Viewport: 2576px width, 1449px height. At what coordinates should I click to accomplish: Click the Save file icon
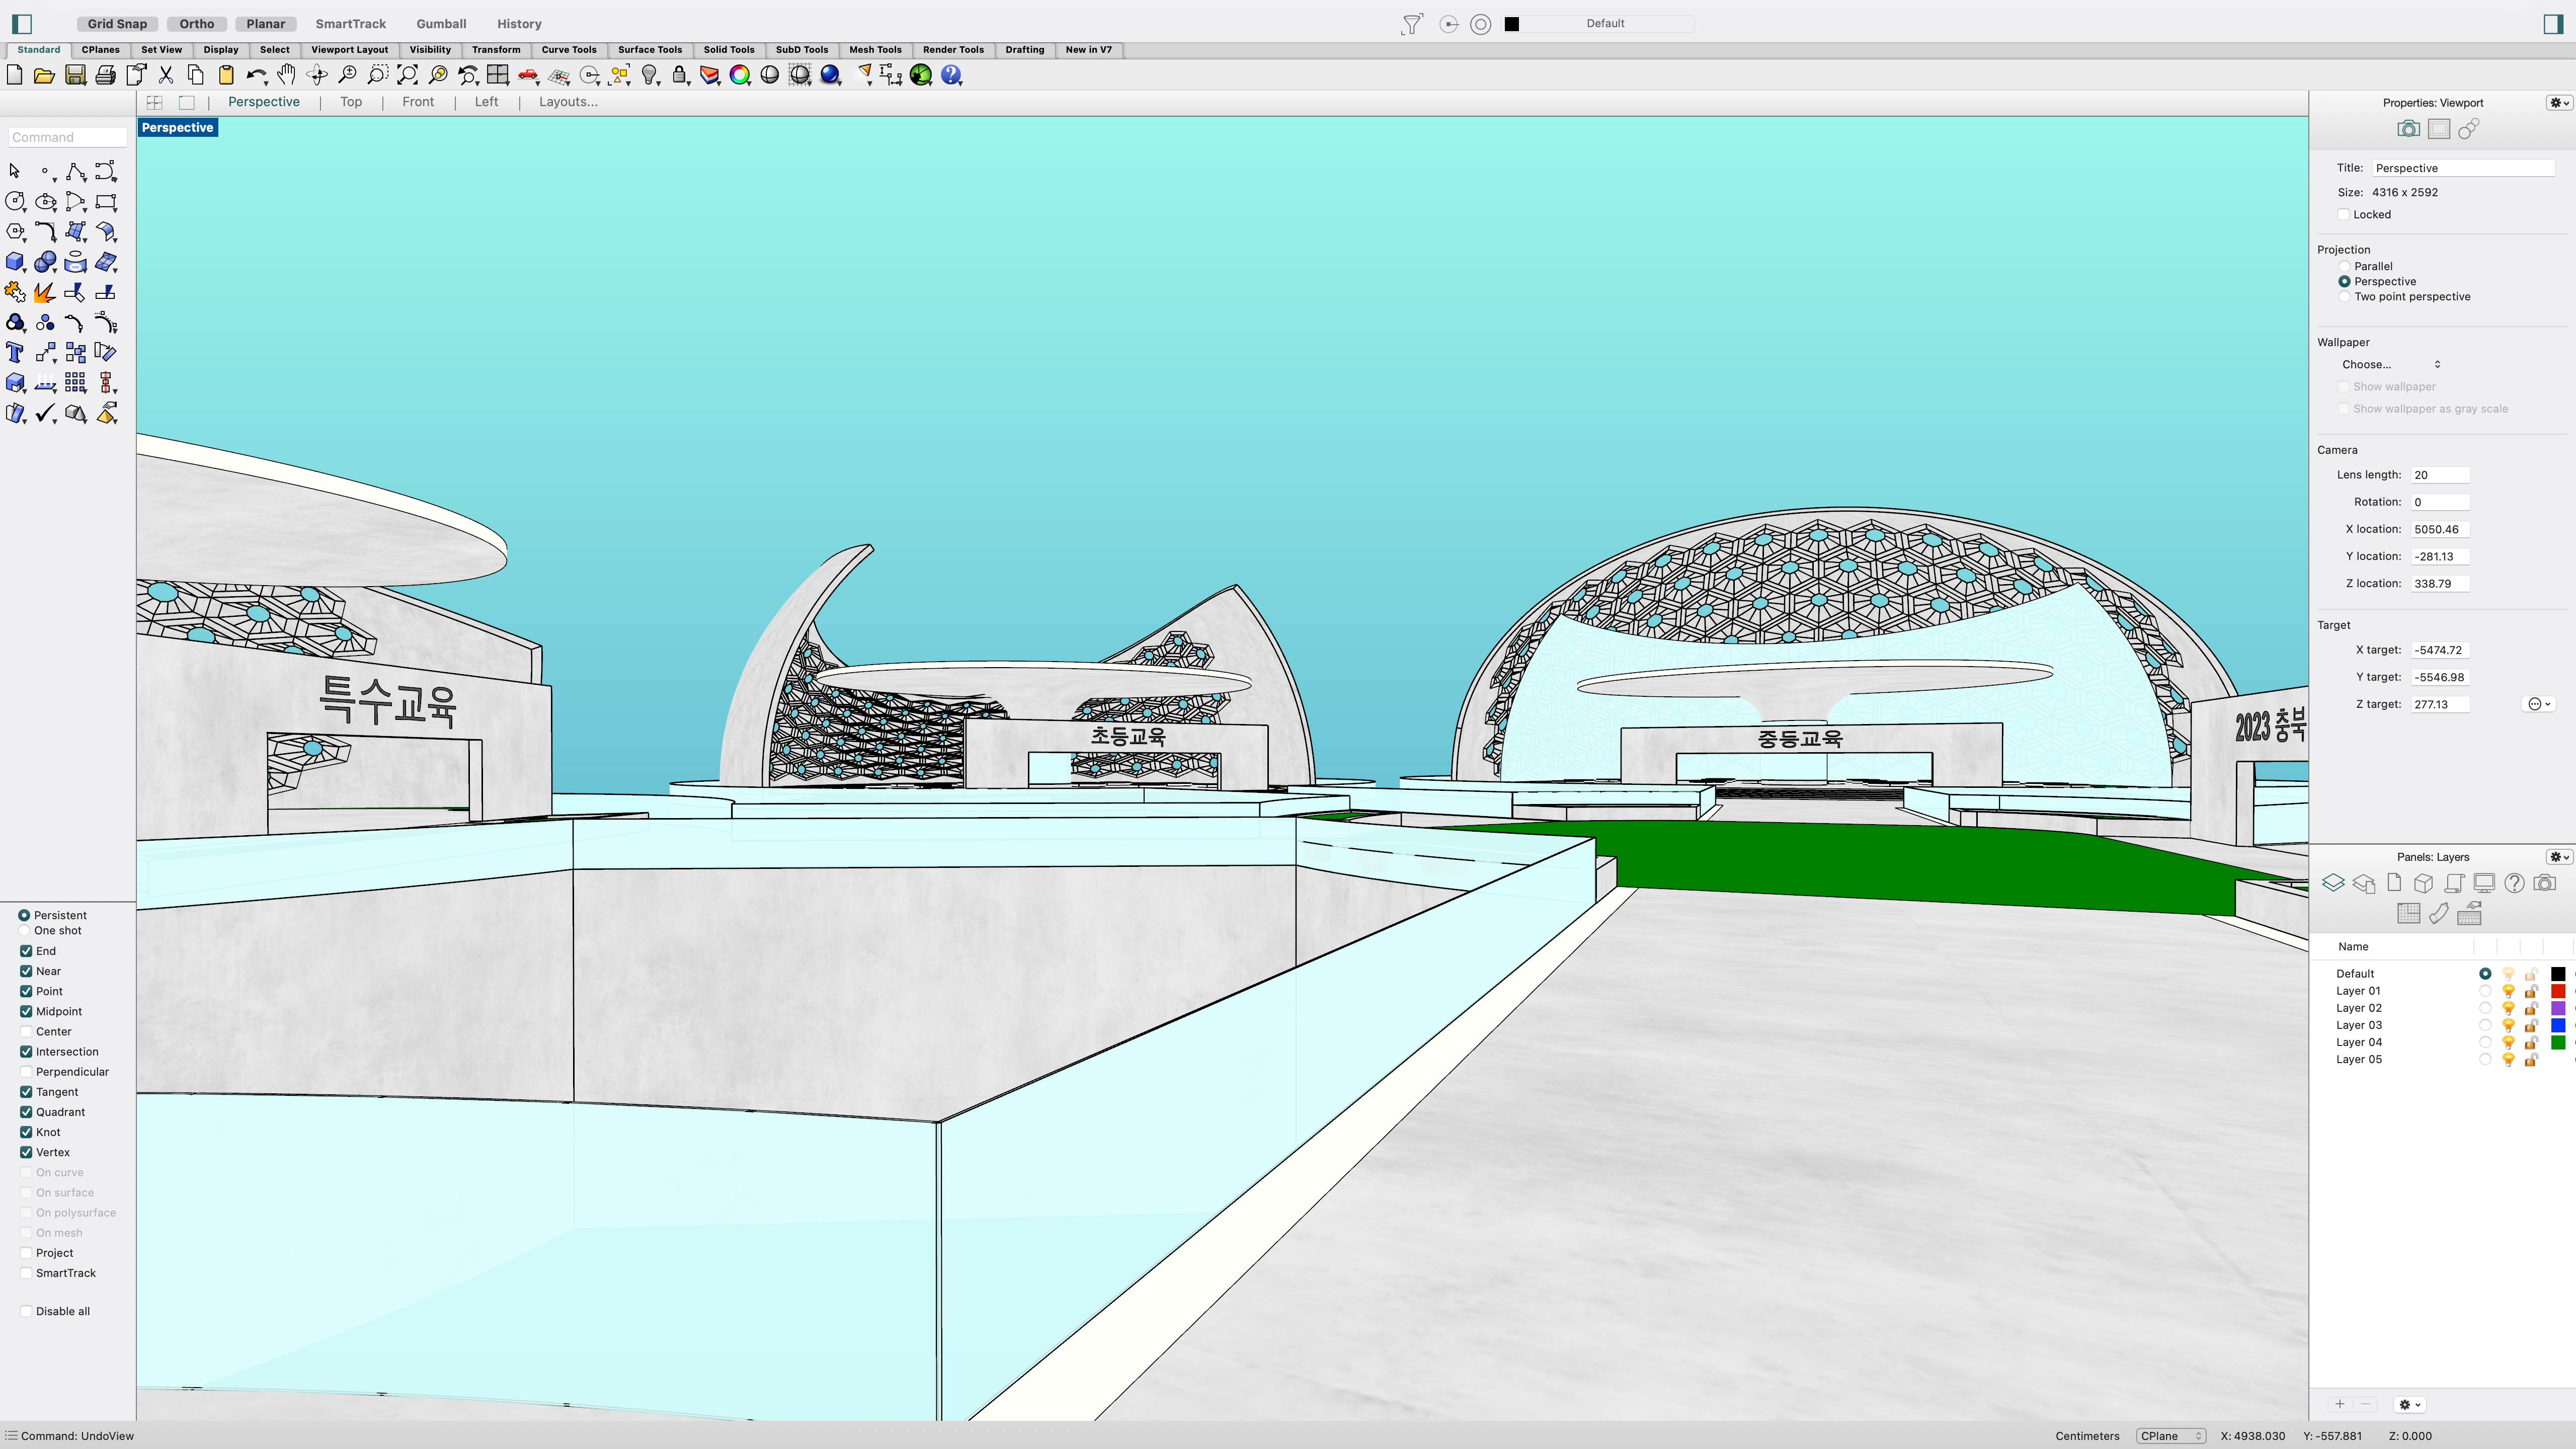pyautogui.click(x=75, y=75)
